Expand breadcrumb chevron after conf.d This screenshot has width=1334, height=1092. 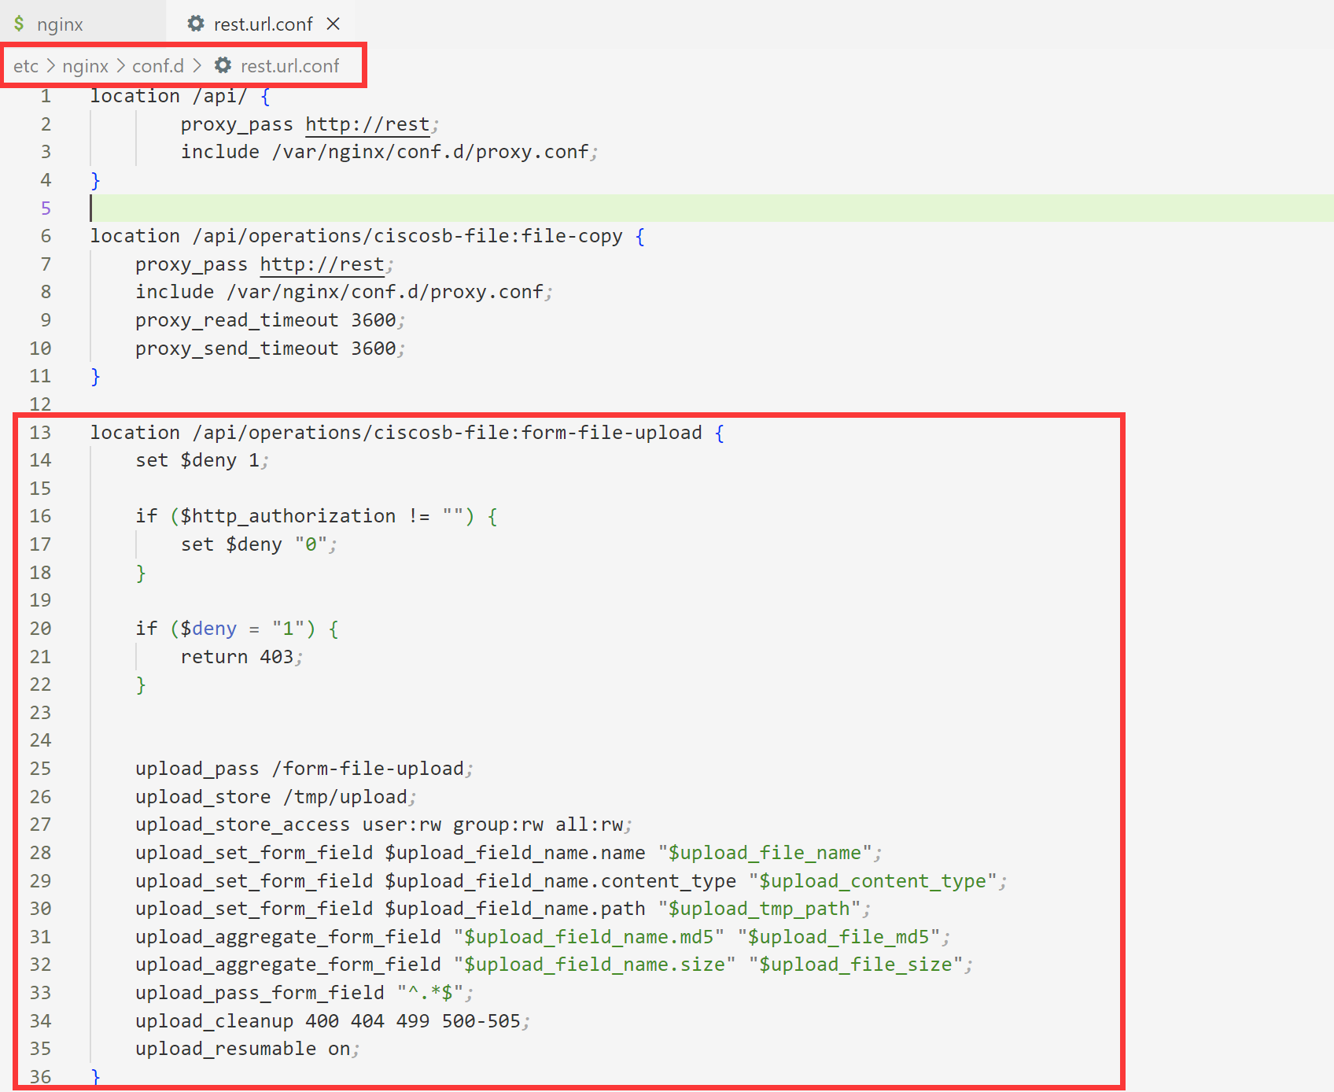(197, 66)
